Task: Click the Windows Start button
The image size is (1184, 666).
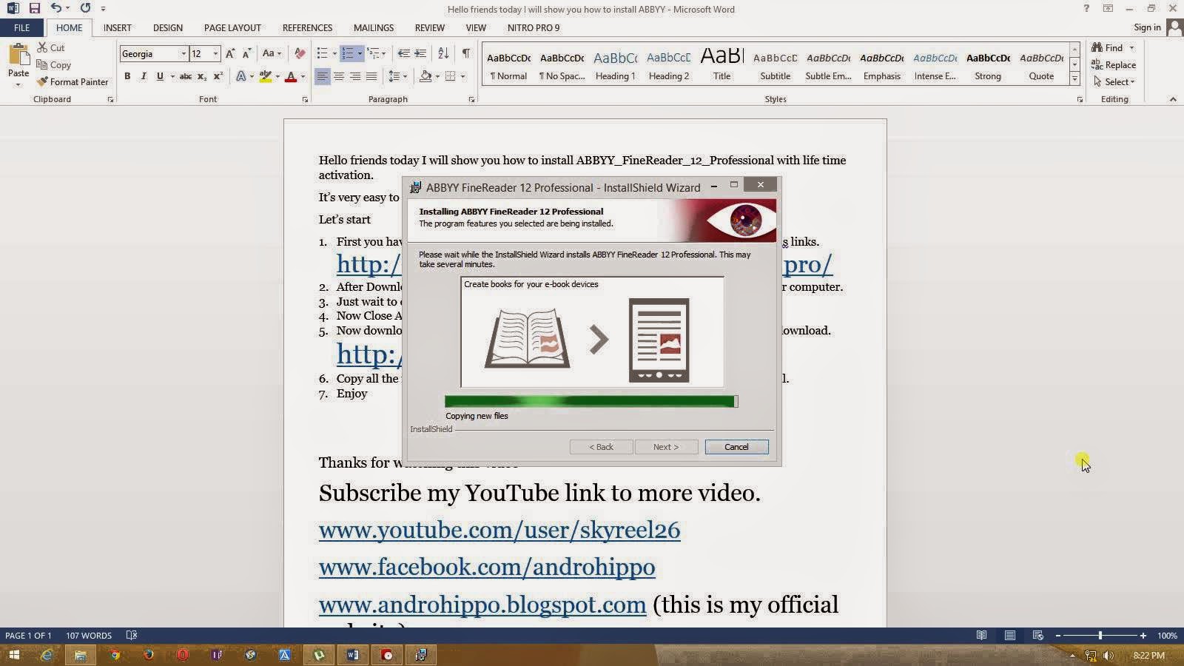Action: pyautogui.click(x=13, y=655)
